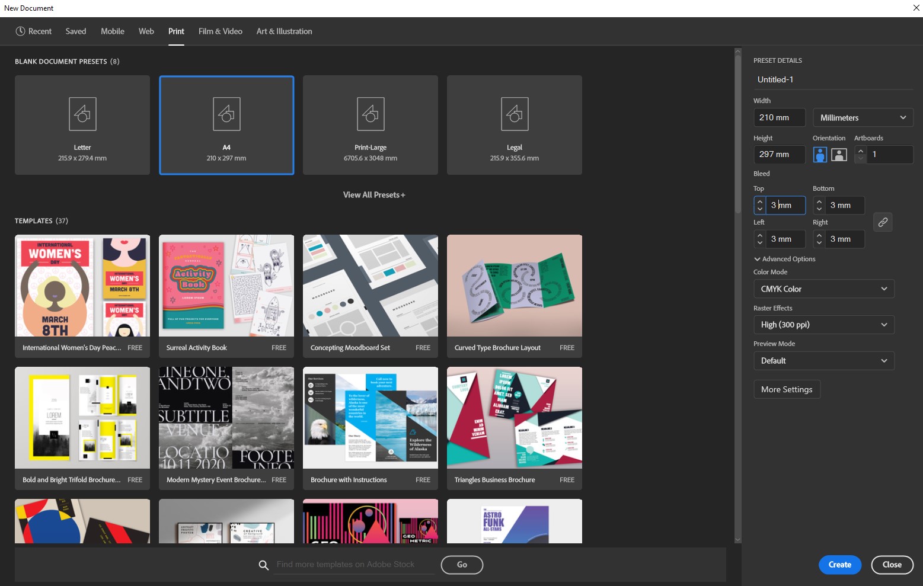Toggle the bleed values link chain
The height and width of the screenshot is (586, 923).
[883, 222]
